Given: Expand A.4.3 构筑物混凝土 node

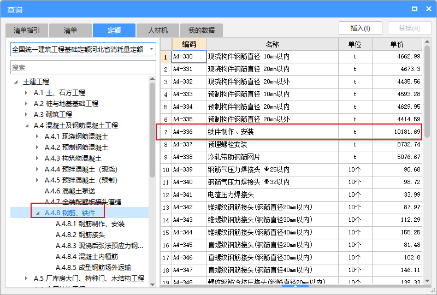Looking at the screenshot, I should 37,158.
